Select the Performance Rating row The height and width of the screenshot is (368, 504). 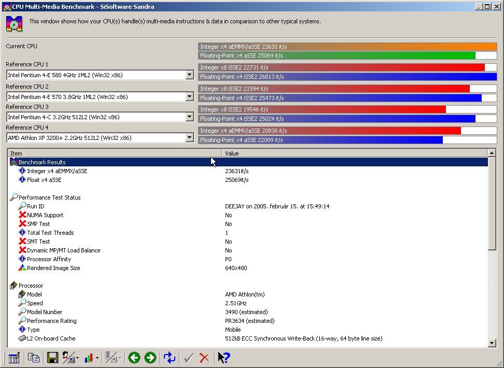(x=248, y=321)
